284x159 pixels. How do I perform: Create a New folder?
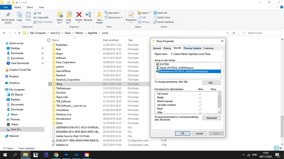point(99,18)
